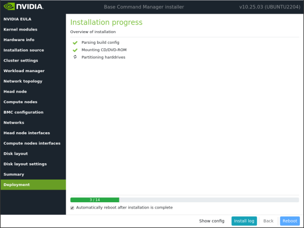The height and width of the screenshot is (228, 304).
Task: Click 'Overview of installation' subtitle
Action: point(93,32)
